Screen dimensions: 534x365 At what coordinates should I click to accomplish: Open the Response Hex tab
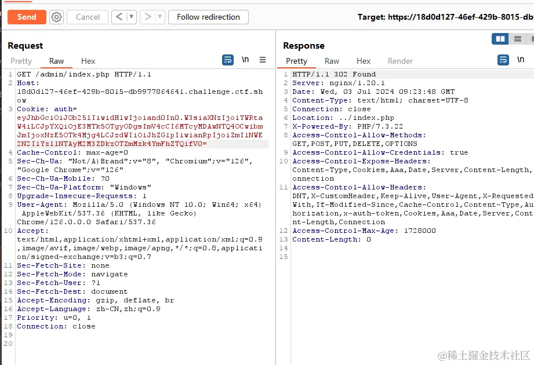coord(364,61)
